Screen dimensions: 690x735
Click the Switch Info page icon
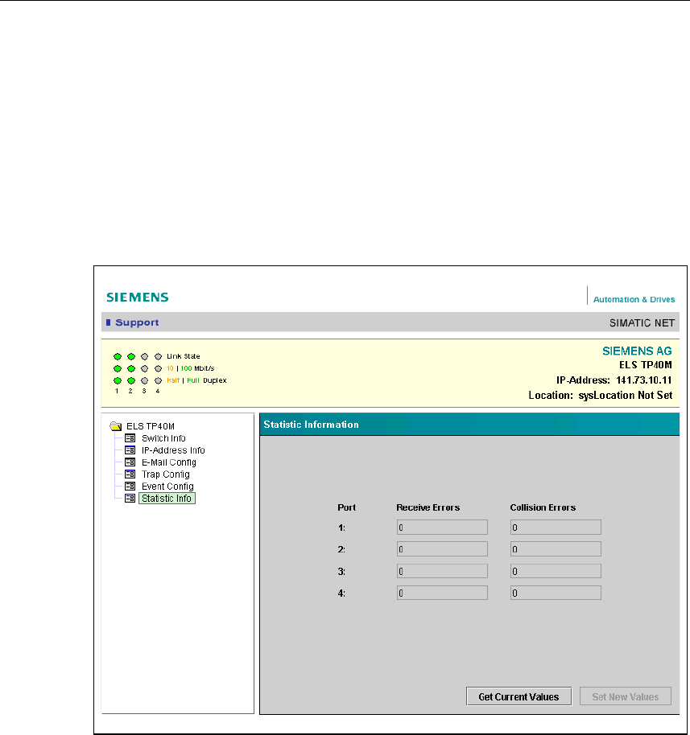130,438
